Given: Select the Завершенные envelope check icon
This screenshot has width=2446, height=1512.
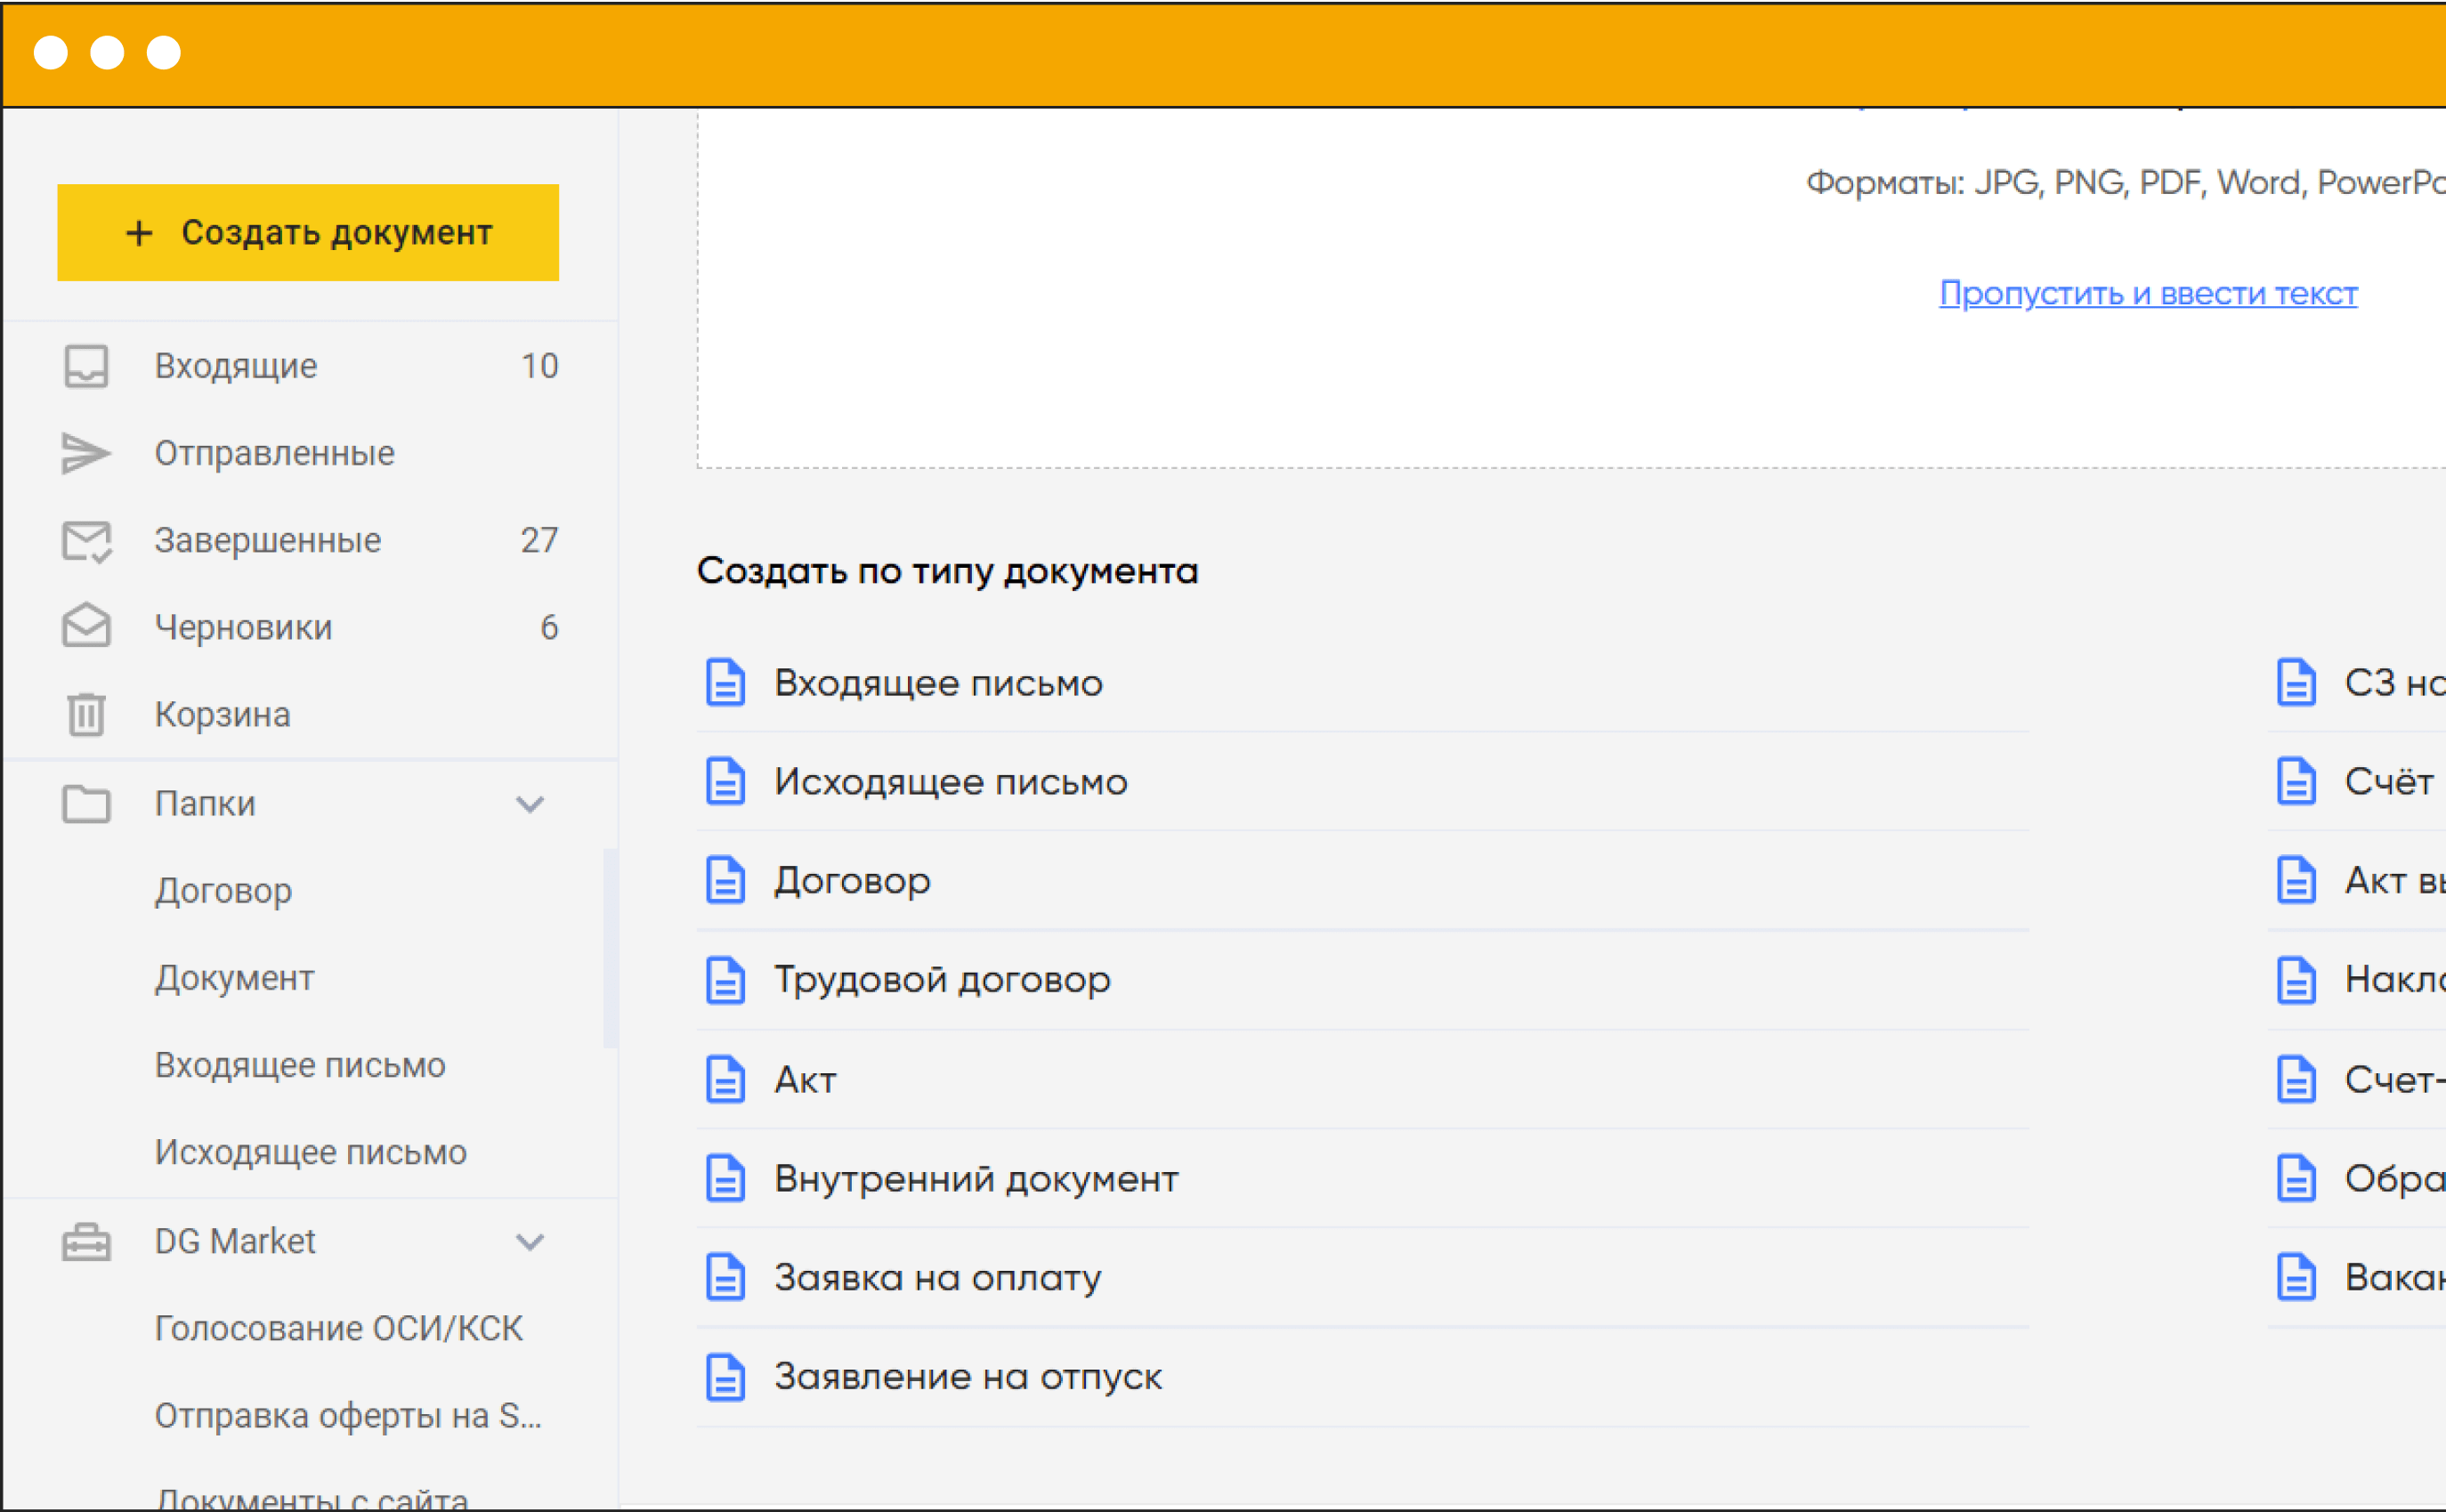Looking at the screenshot, I should (86, 541).
